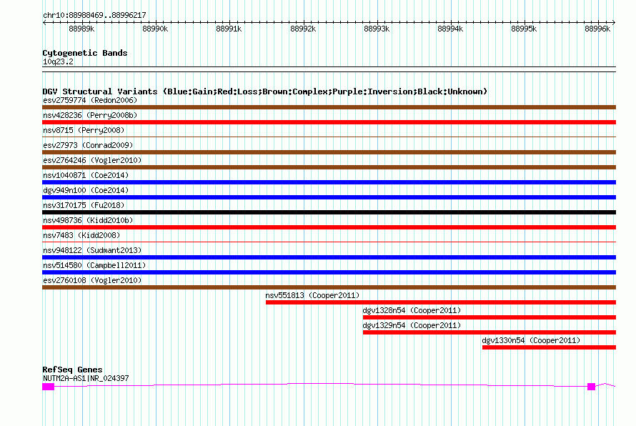
Task: Click the dgv1329n54 (Cooper2011) label
Action: [x=412, y=325]
